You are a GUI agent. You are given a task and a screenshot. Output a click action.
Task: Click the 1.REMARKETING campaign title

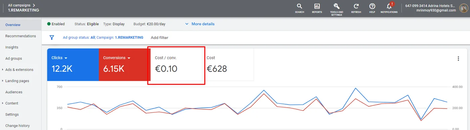(x=23, y=10)
